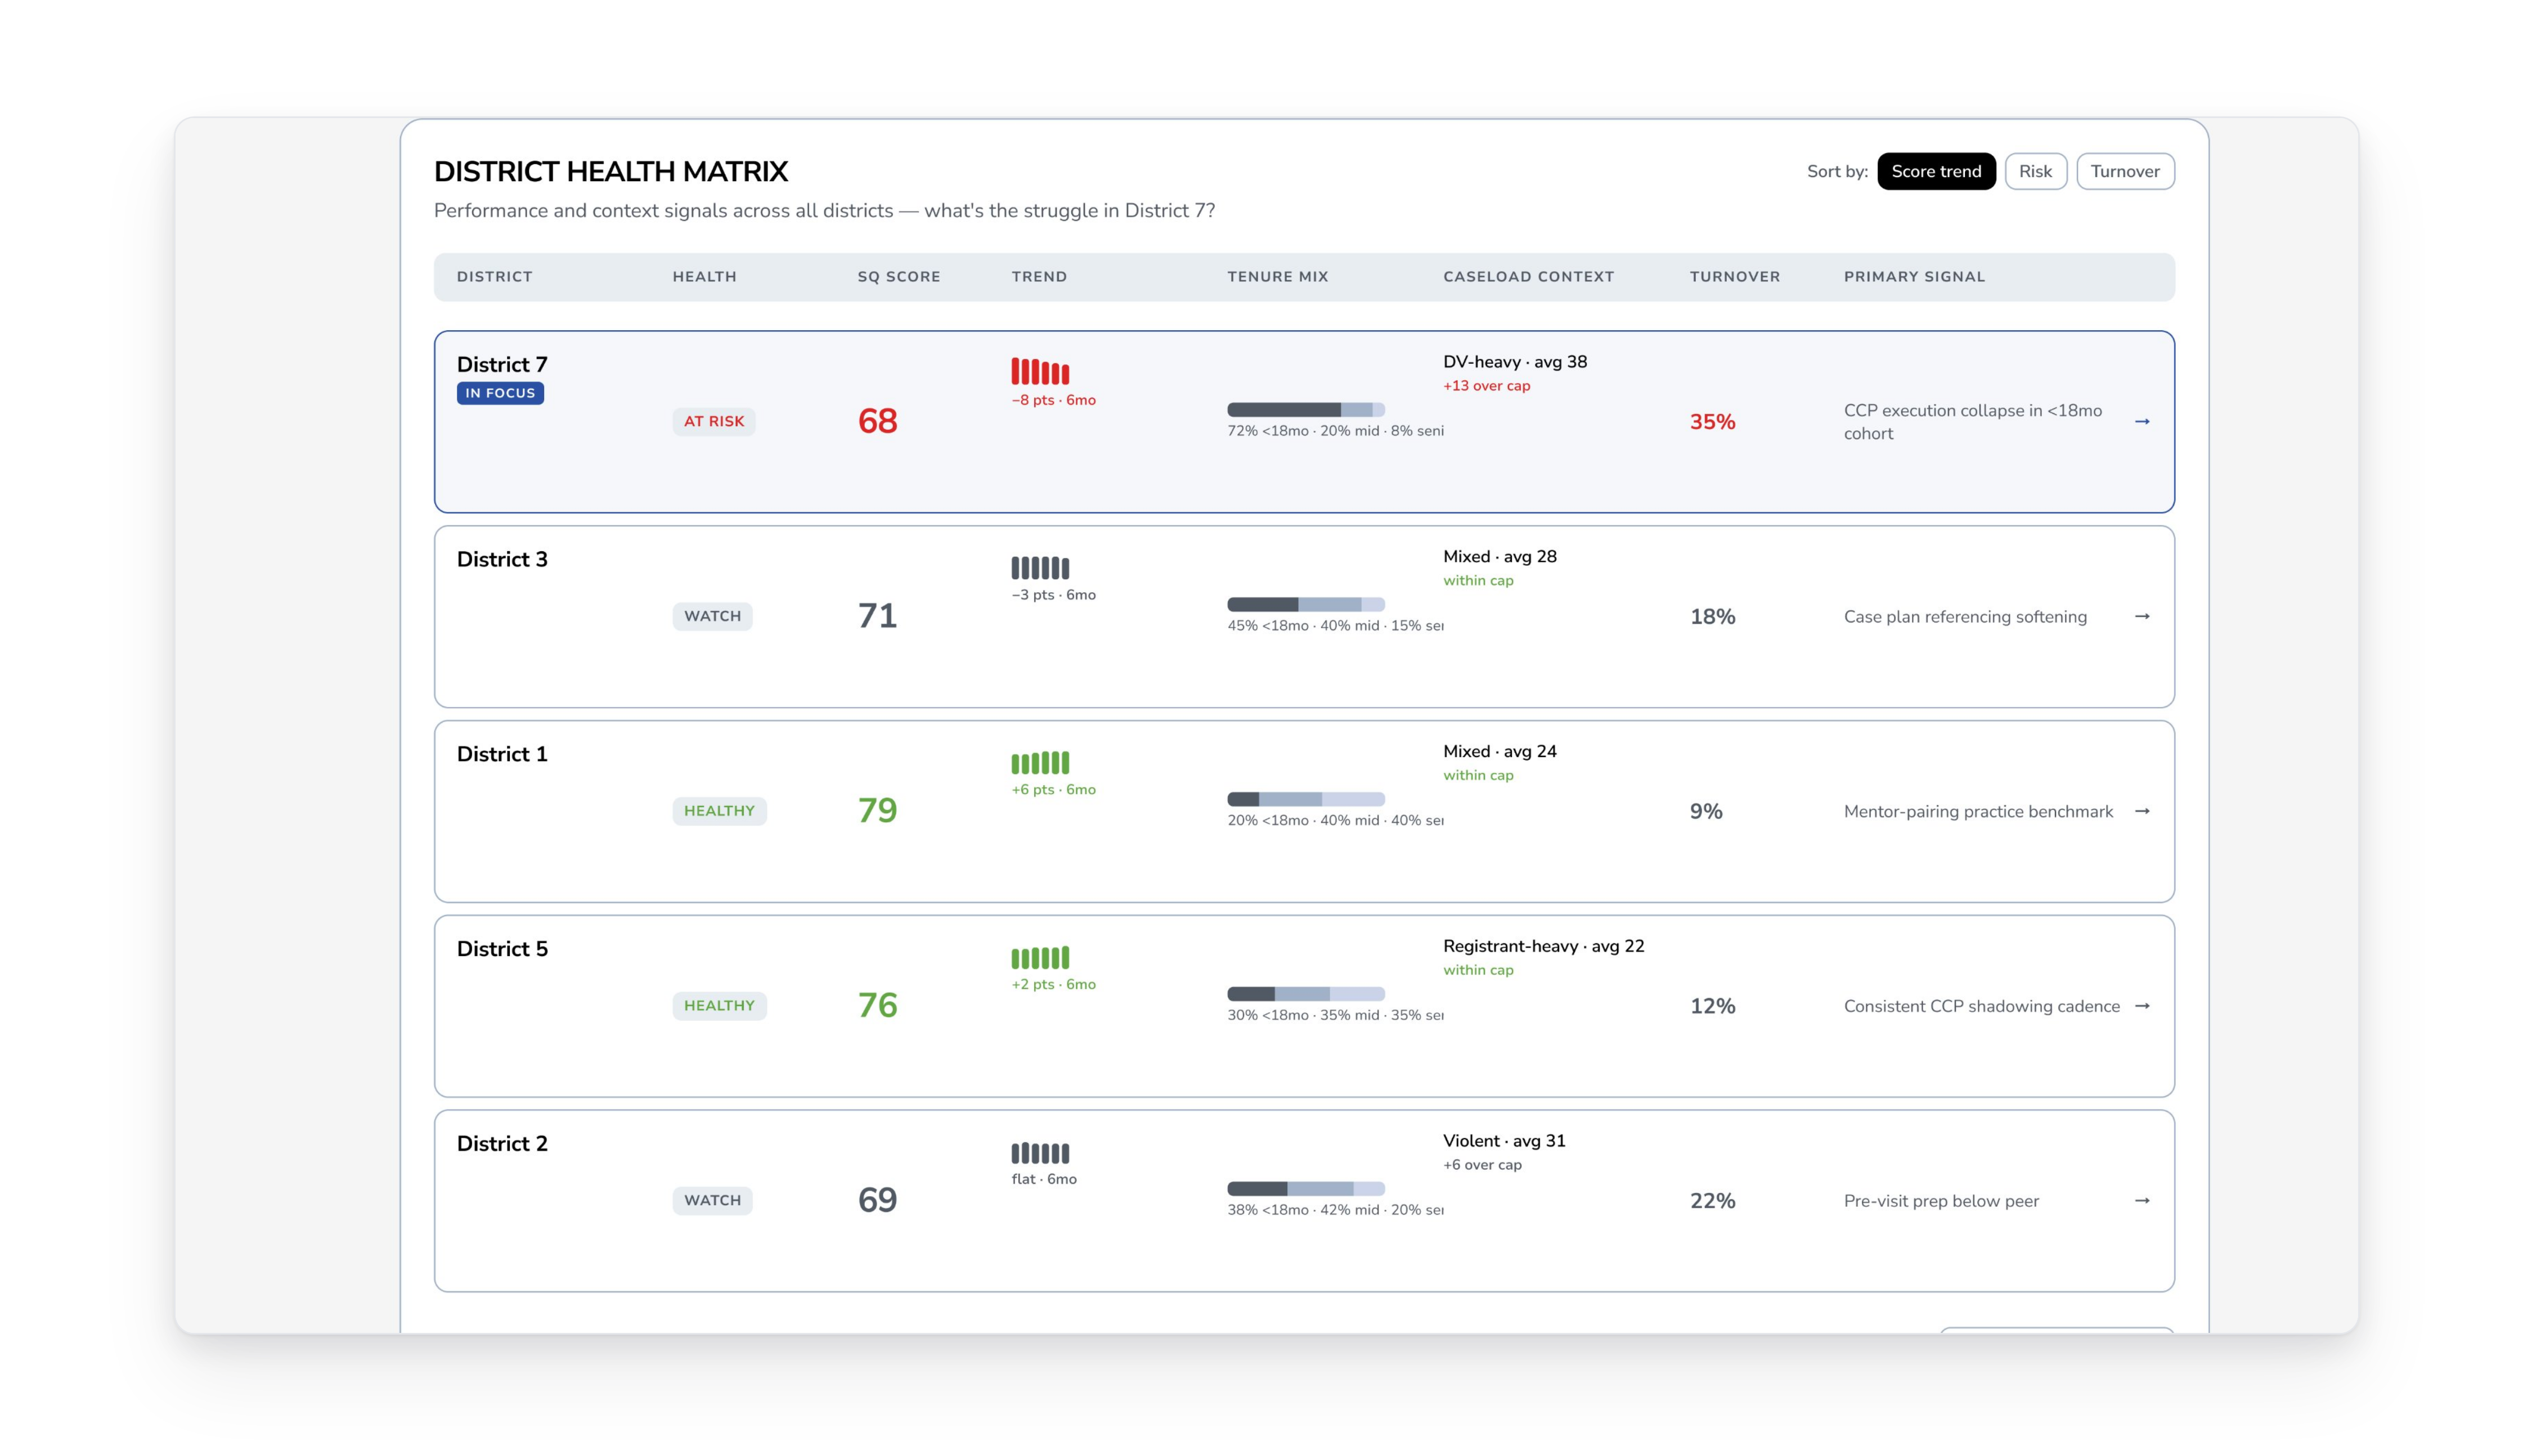The width and height of the screenshot is (2532, 1451).
Task: Click '−8 pts · 6mo' trend label
Action: tap(1053, 400)
